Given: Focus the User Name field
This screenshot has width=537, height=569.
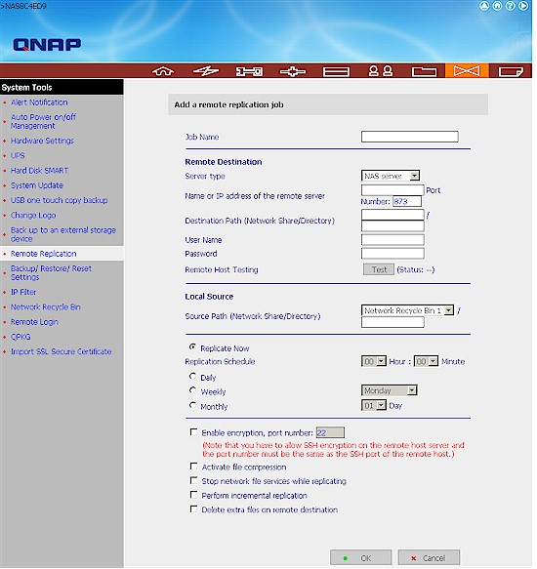Looking at the screenshot, I should point(392,239).
